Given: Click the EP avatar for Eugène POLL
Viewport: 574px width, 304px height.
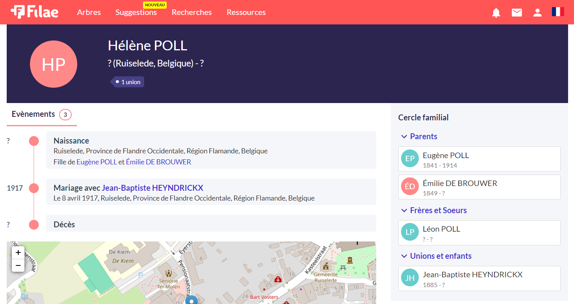Looking at the screenshot, I should coord(410,158).
